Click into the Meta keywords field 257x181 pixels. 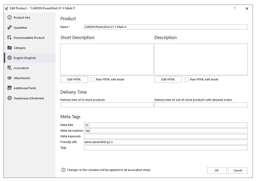click(166, 136)
